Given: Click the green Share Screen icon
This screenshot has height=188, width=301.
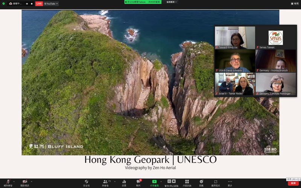Looking at the screenshot, I should click(x=154, y=183).
